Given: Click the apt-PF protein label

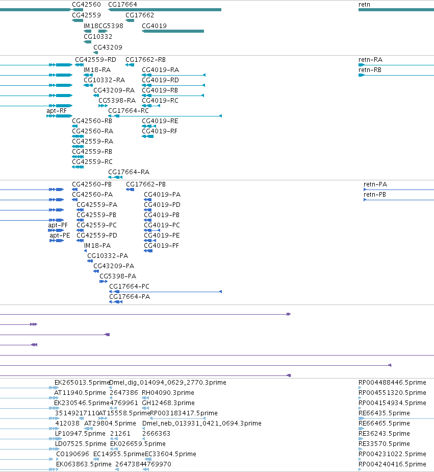Looking at the screenshot, I should tap(58, 225).
